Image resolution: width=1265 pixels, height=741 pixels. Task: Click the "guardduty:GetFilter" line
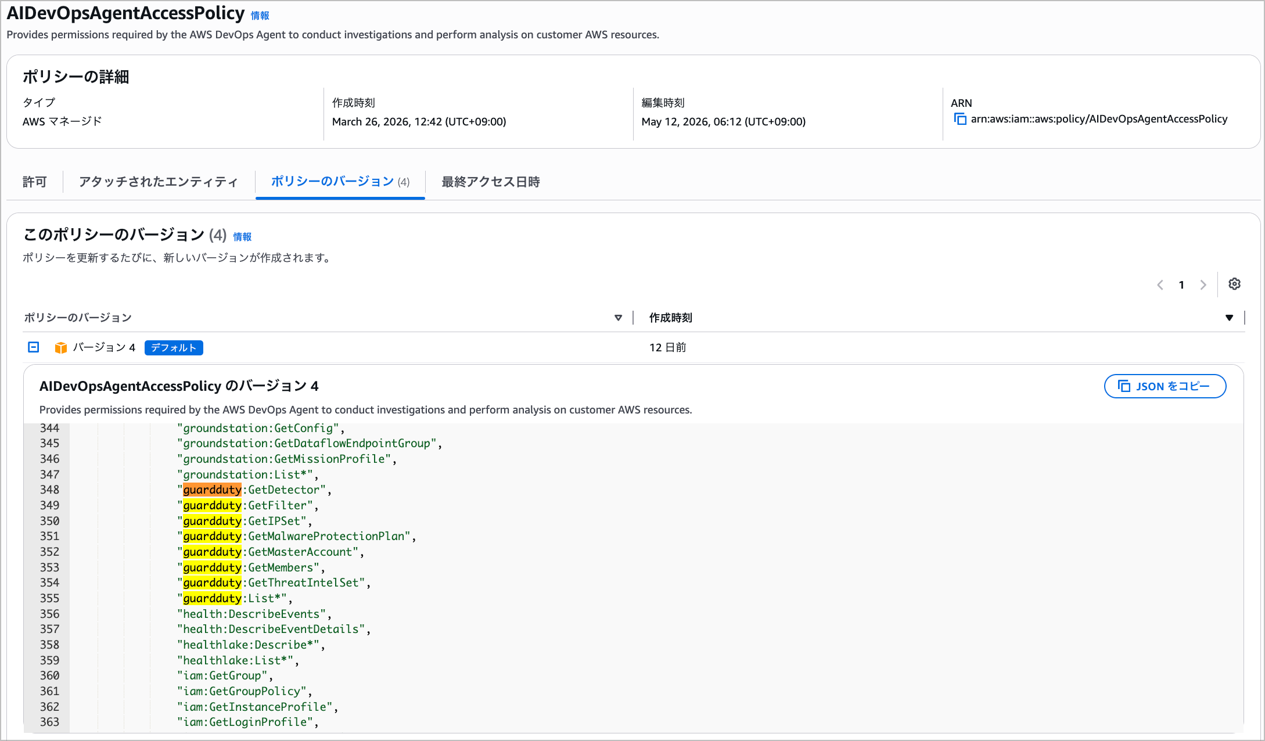(248, 505)
